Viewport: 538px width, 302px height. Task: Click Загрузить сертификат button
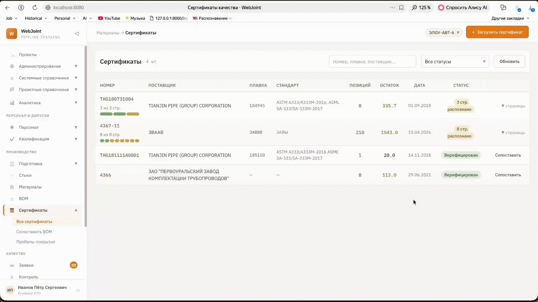[497, 32]
